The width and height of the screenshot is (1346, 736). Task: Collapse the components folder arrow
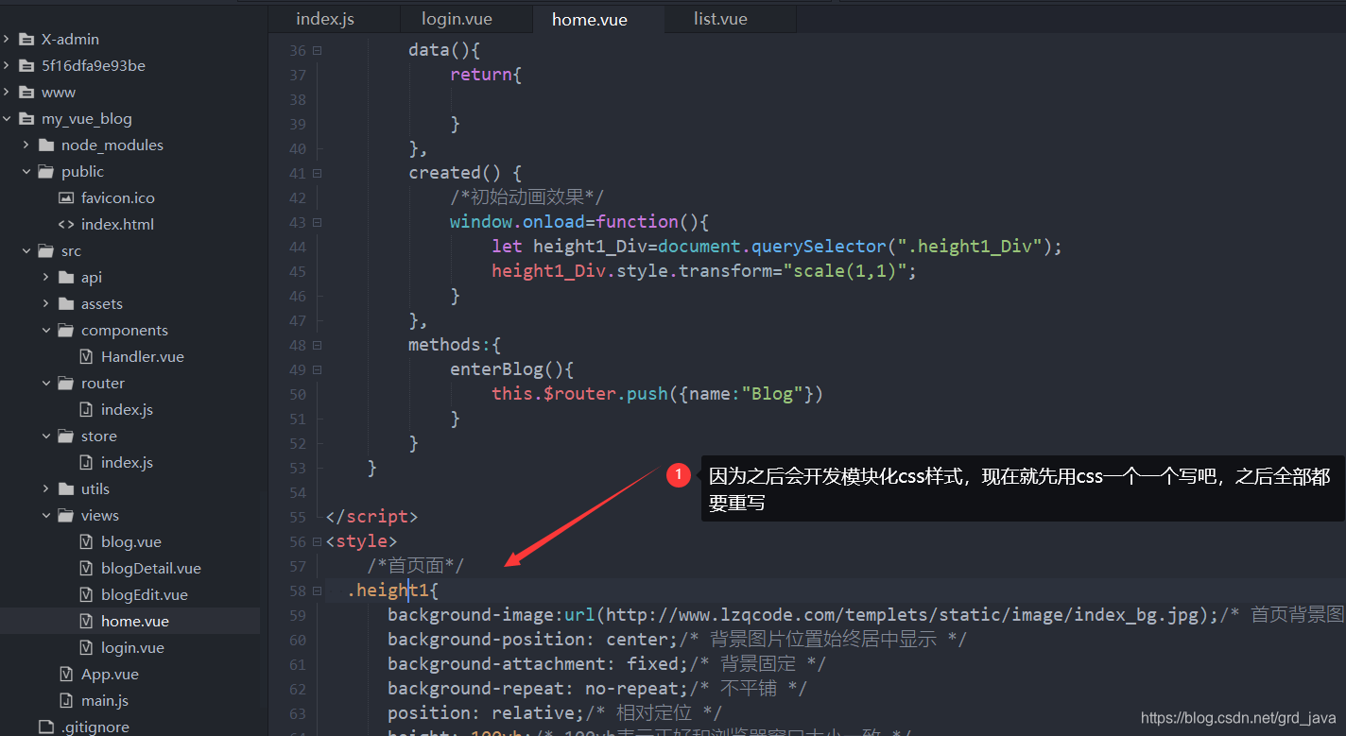pyautogui.click(x=46, y=331)
